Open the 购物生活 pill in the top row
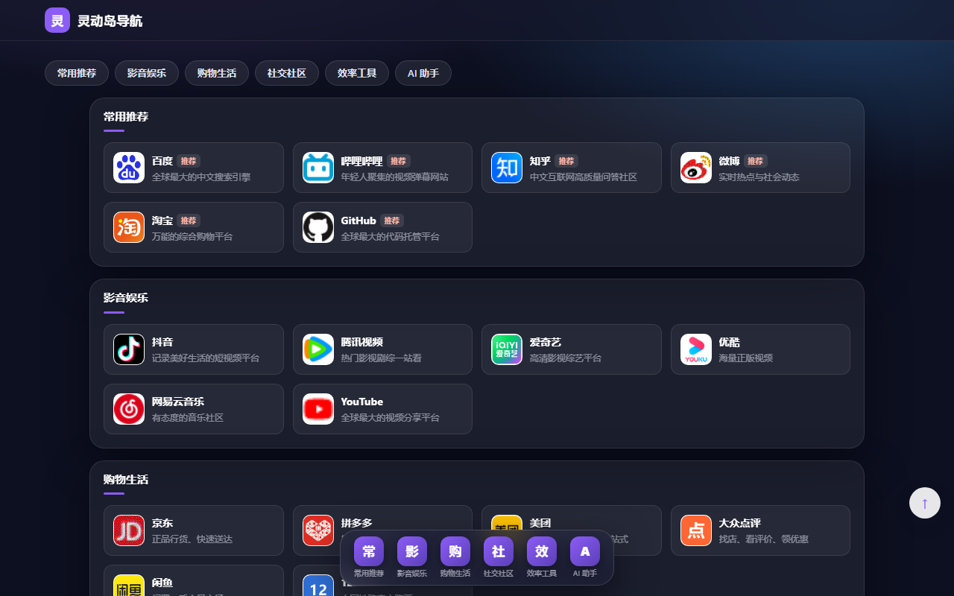Image resolution: width=954 pixels, height=596 pixels. click(x=217, y=73)
